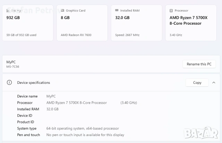Click the Device name value 'MyPC'
222x143 pixels.
pyautogui.click(x=51, y=96)
